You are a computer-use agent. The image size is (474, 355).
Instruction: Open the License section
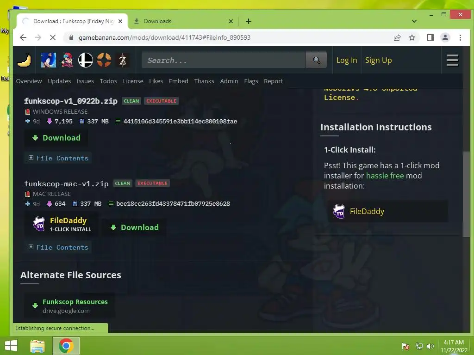(x=133, y=81)
